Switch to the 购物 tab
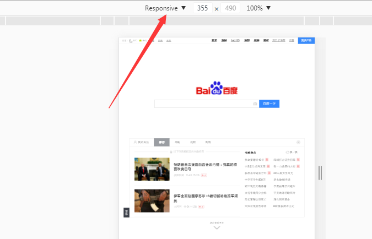 click(208, 142)
